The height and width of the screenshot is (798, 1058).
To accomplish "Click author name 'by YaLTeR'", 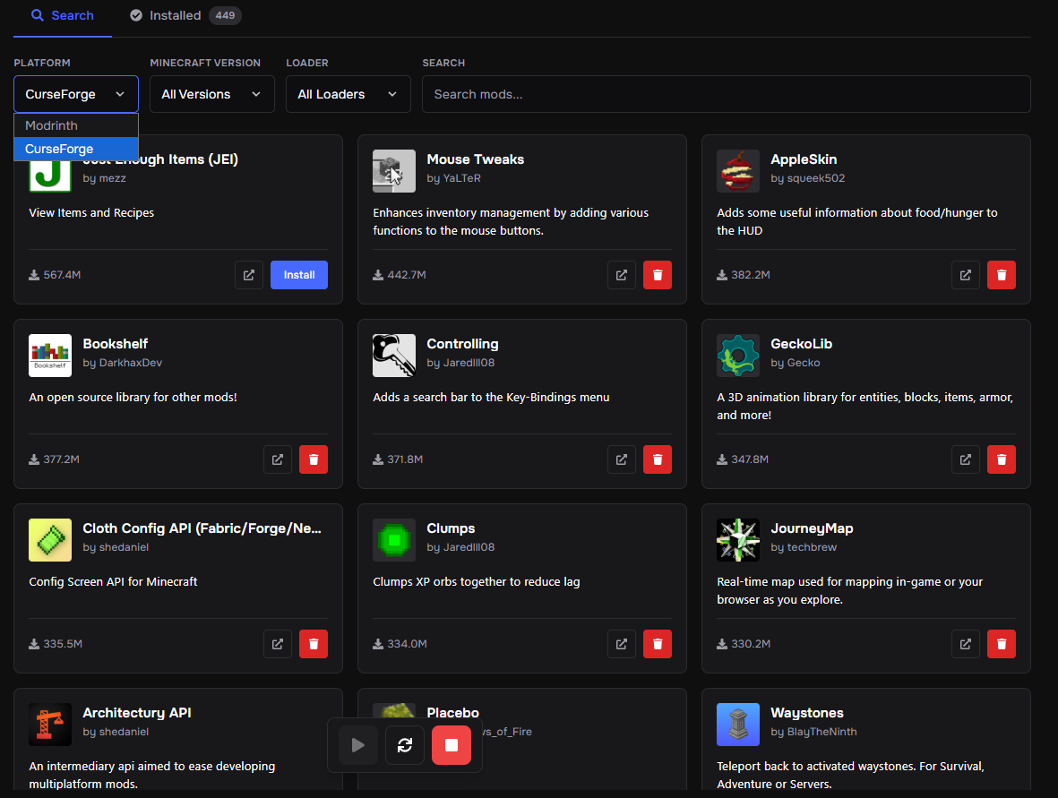I will tap(453, 178).
